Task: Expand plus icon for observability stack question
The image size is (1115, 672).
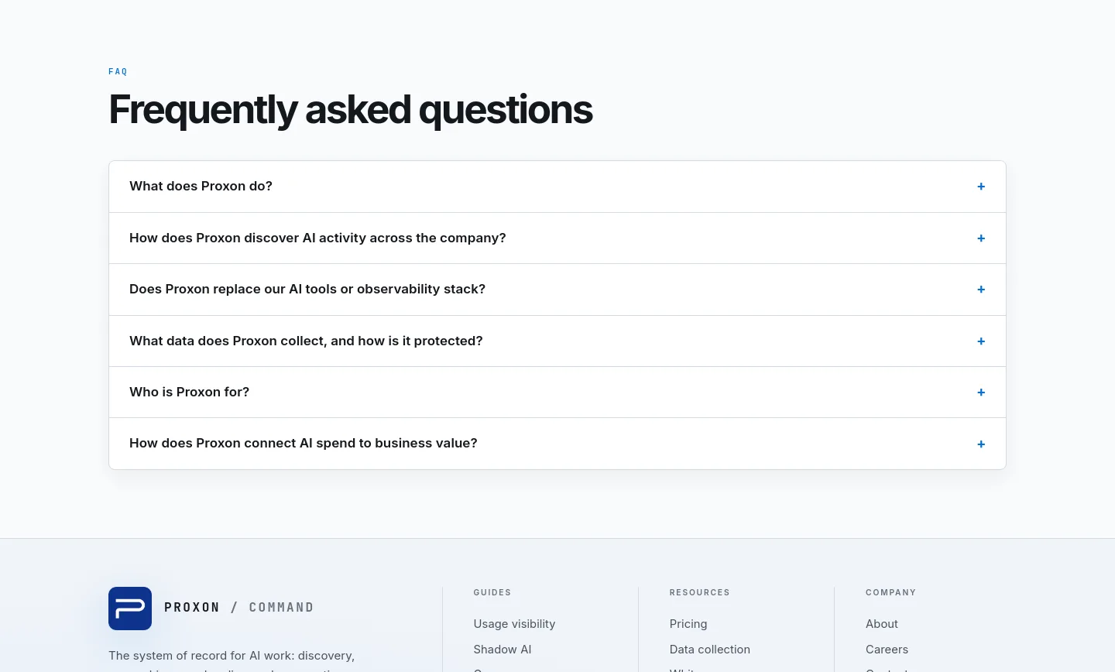Action: point(981,290)
